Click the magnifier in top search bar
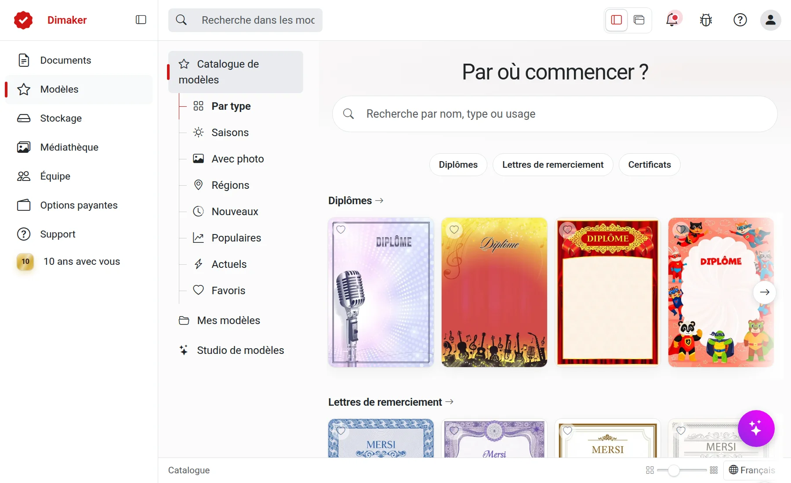Viewport: 791px width, 483px height. [181, 20]
